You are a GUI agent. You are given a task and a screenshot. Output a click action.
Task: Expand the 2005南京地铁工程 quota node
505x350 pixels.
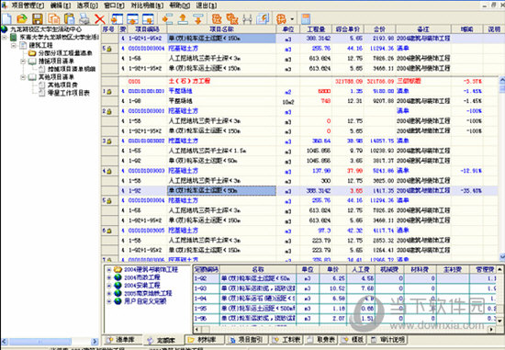[109, 293]
